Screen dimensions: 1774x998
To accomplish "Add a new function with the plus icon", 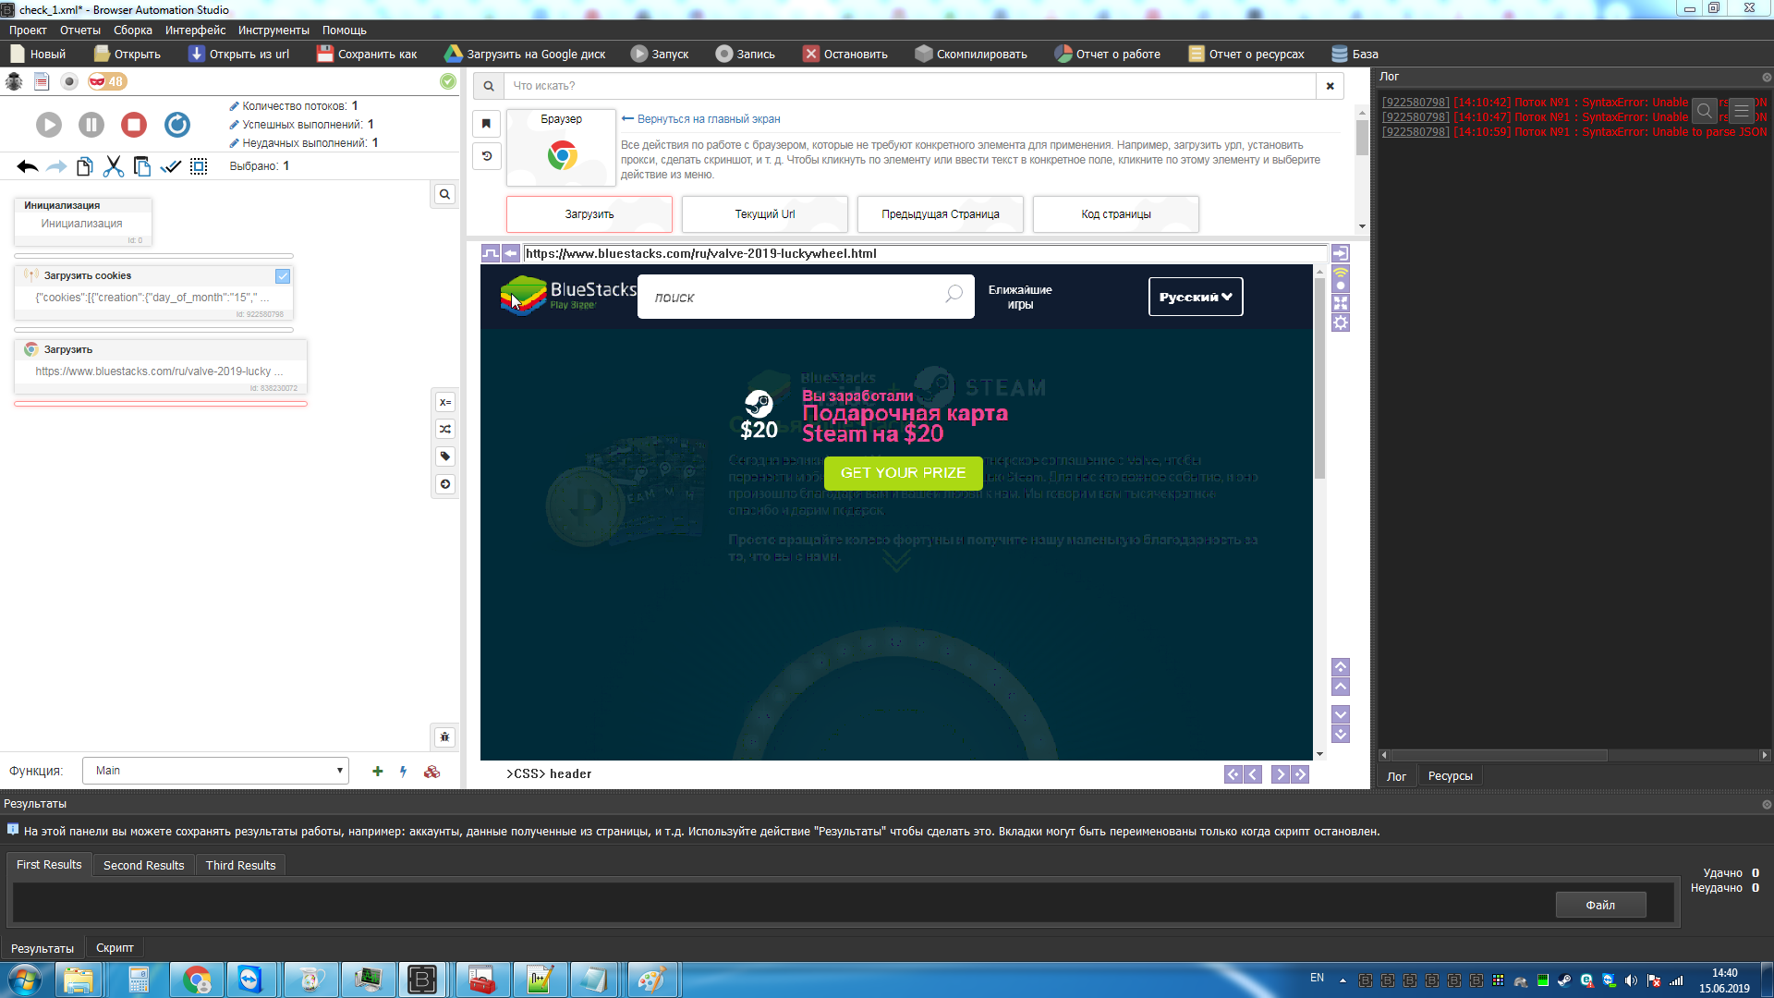I will click(x=377, y=772).
